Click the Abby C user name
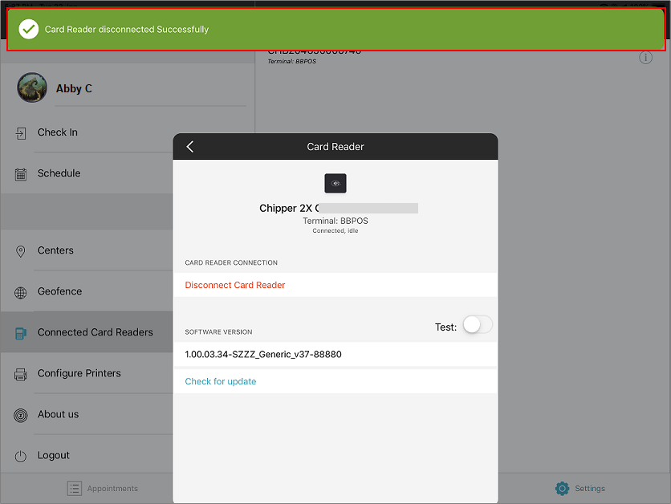The width and height of the screenshot is (671, 504). pyautogui.click(x=74, y=88)
